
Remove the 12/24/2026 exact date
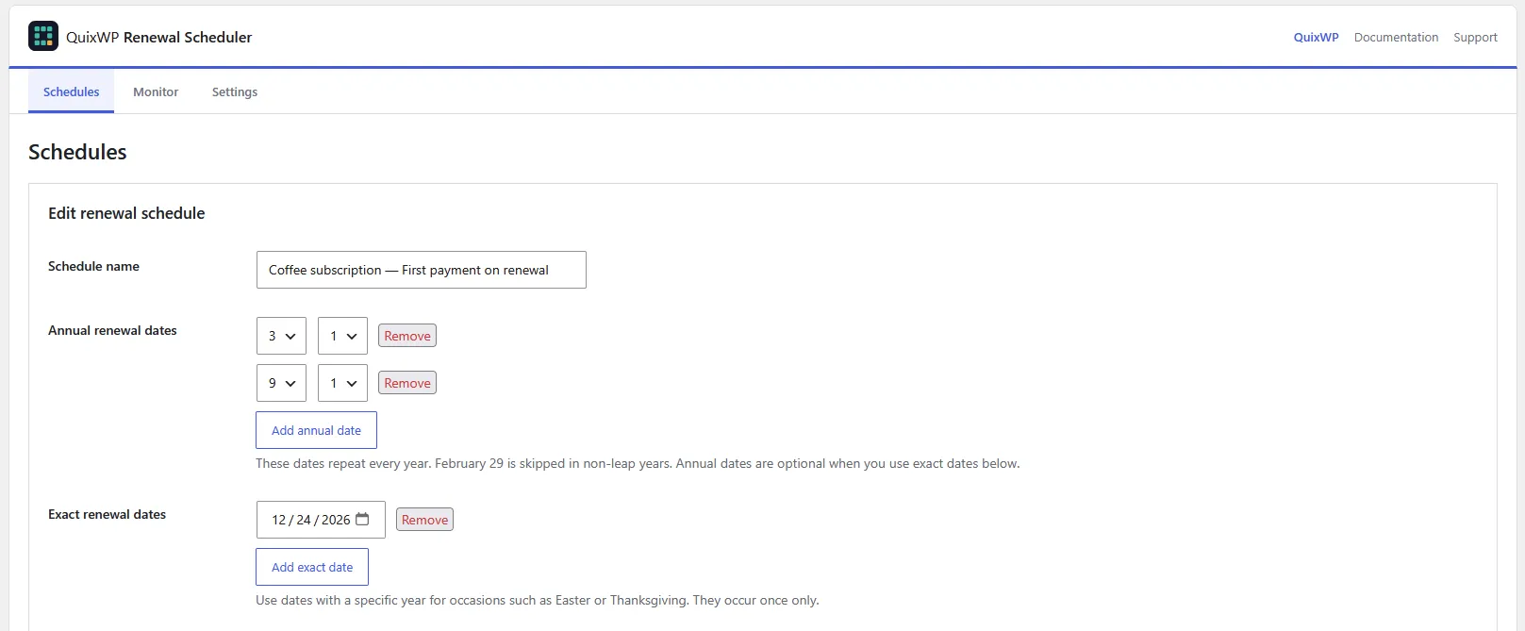click(424, 520)
